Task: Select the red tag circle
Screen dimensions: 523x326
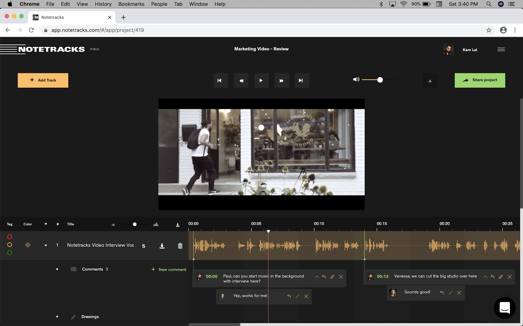Action: (9, 237)
